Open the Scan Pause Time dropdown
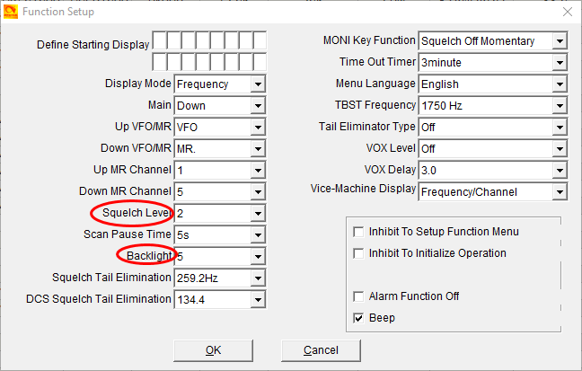The image size is (582, 371). tap(258, 235)
